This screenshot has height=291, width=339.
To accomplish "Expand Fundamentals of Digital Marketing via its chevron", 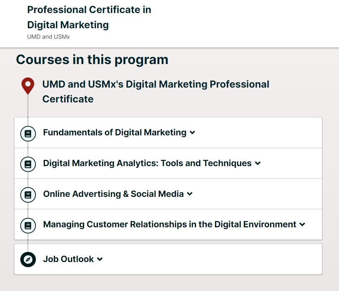I will 192,133.
